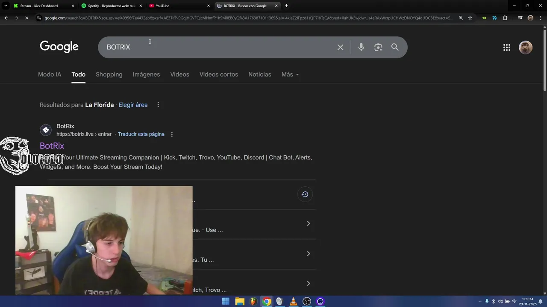Viewport: 547px width, 307px height.
Task: Open a new browser tab
Action: click(286, 6)
